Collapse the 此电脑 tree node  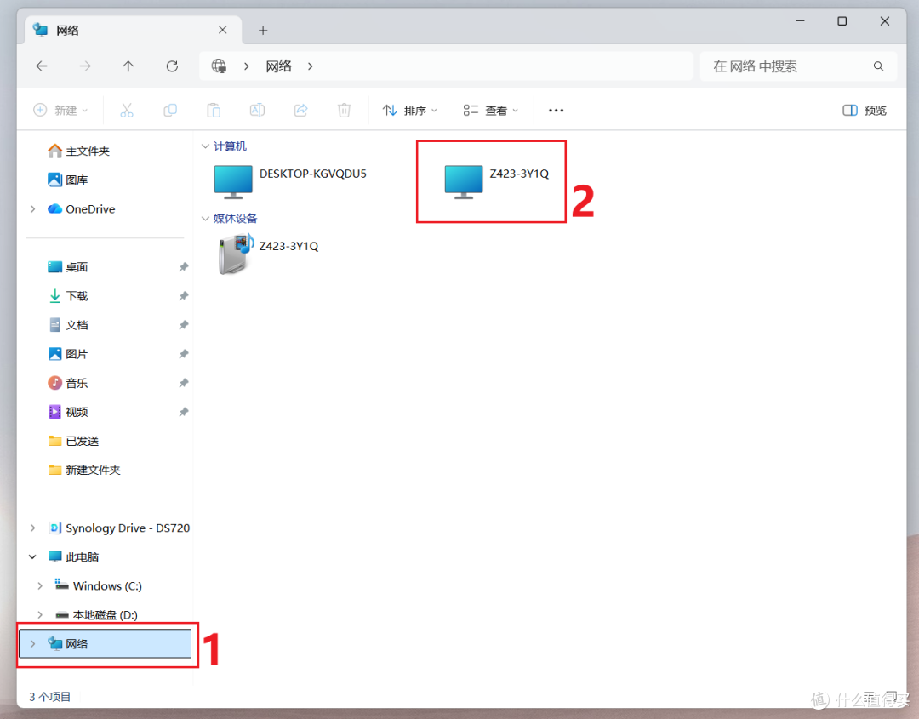pos(33,556)
